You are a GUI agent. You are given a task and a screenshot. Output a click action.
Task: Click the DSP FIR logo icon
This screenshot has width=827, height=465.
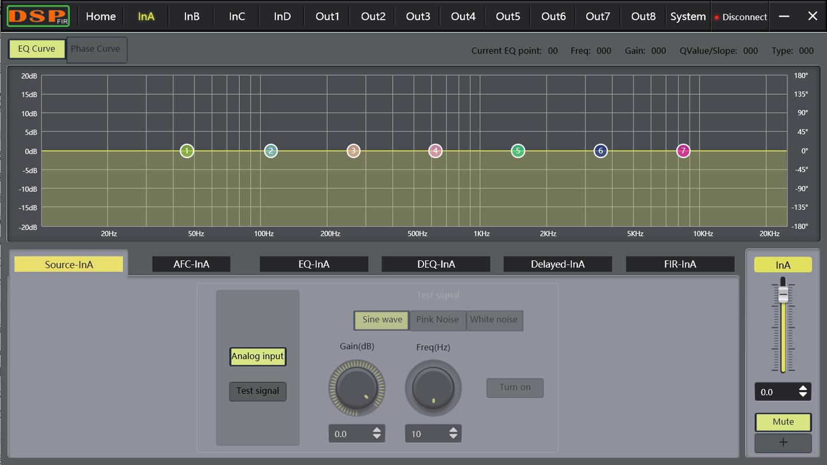pyautogui.click(x=38, y=17)
